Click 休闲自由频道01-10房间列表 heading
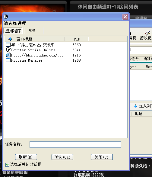 (x=108, y=7)
